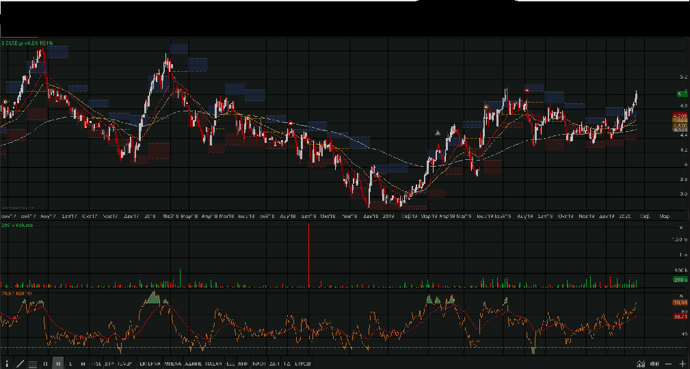Load the ΑΔΜΗΕ ticker shortcut
690x369 pixels.
click(x=194, y=364)
